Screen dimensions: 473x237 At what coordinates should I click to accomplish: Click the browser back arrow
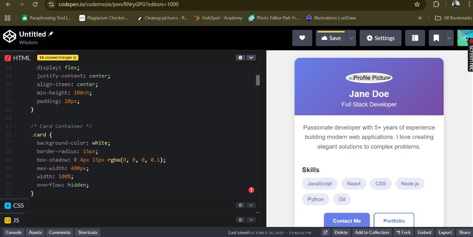[x=8, y=4]
